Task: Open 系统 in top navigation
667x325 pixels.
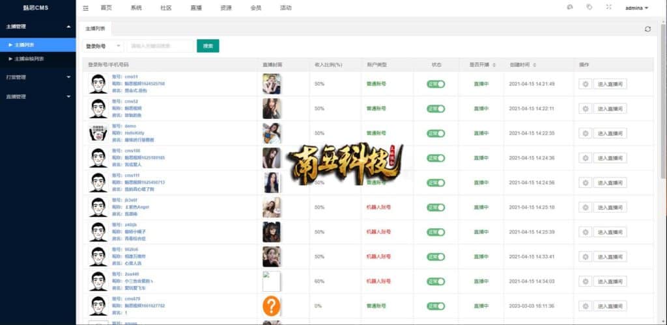Action: [136, 8]
